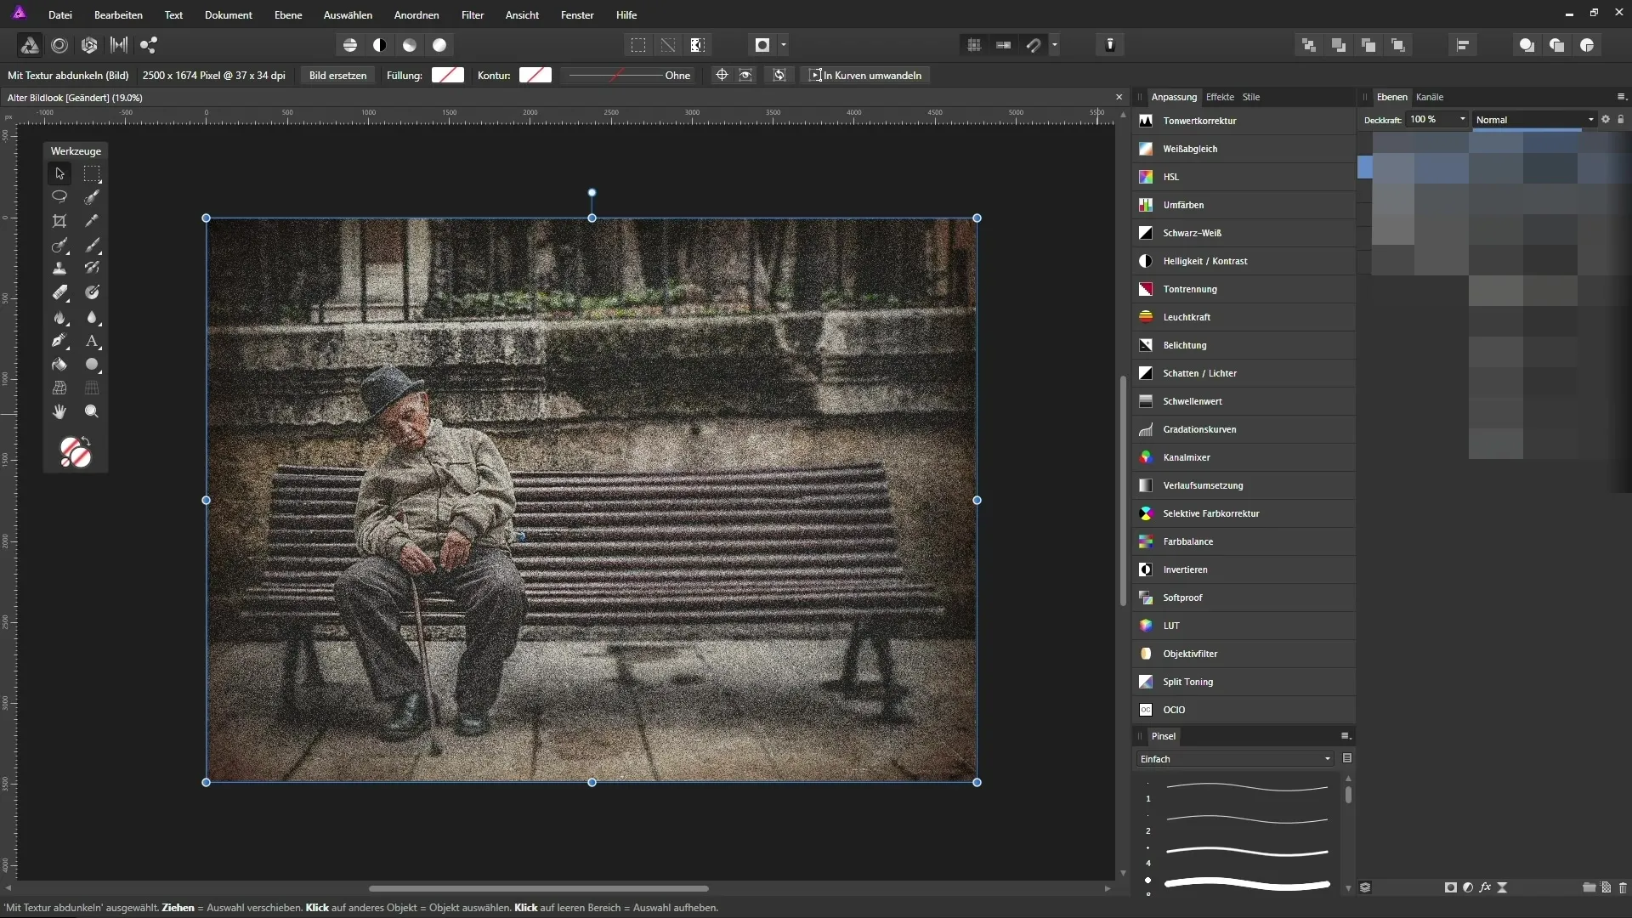Add an adjustment layer via half-circle icon

pos(1468,887)
